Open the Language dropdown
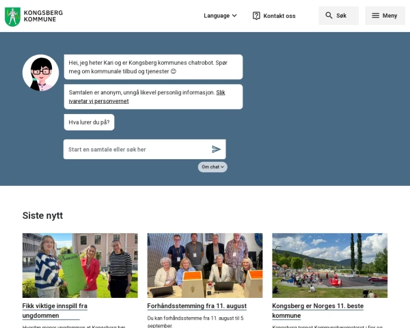The height and width of the screenshot is (328, 410). (x=220, y=16)
